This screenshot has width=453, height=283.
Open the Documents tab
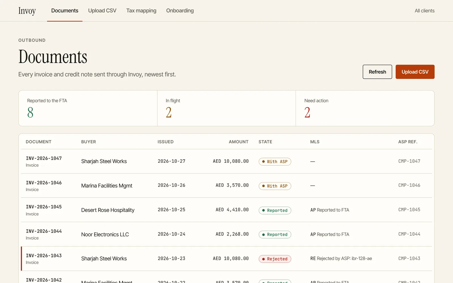(x=65, y=11)
